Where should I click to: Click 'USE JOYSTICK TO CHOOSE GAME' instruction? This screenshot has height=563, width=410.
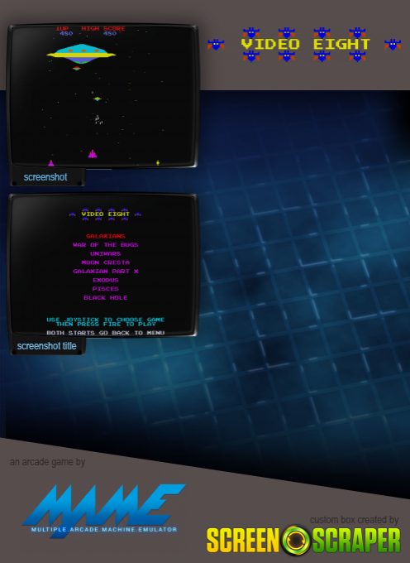[105, 320]
